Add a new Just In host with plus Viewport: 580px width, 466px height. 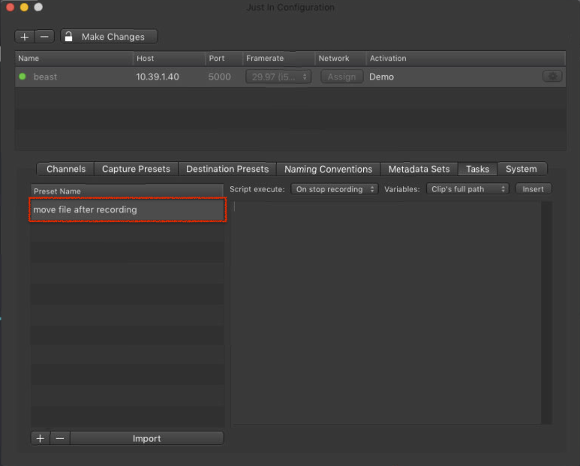pos(25,37)
